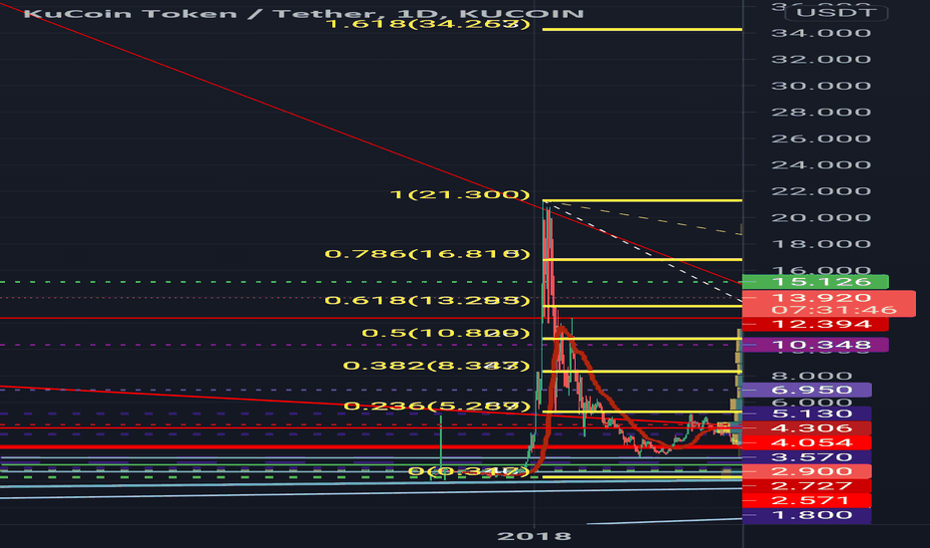Select the 1.618 Fibonacci extension label
The width and height of the screenshot is (930, 548).
coord(428,24)
